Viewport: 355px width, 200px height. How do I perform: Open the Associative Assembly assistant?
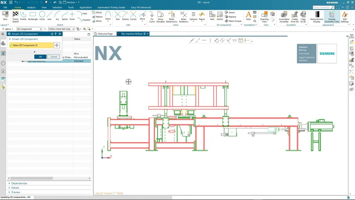(x=284, y=17)
